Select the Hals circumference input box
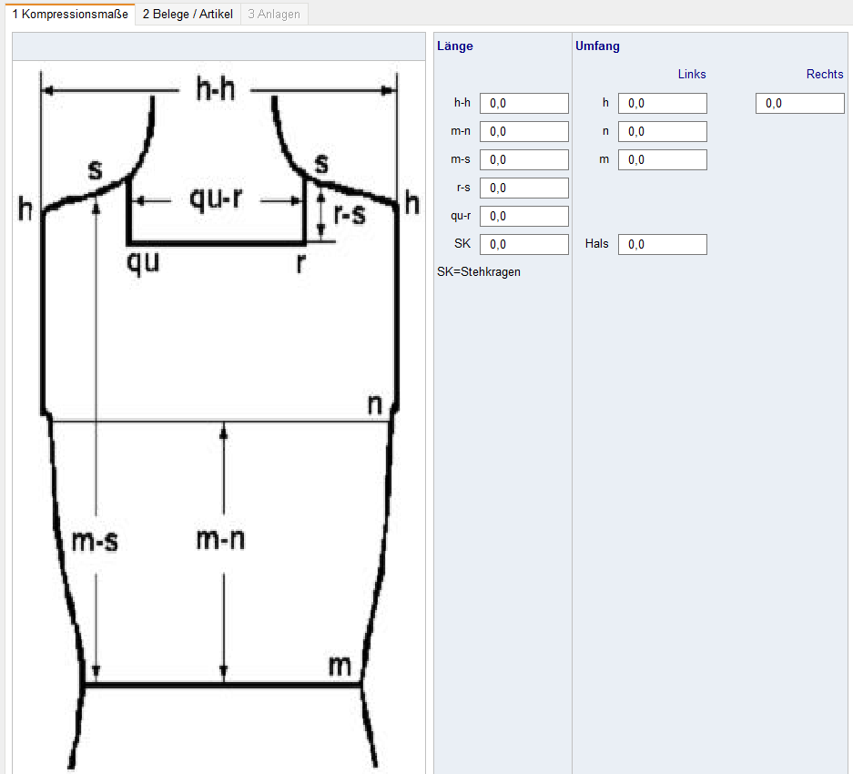Viewport: 853px width, 774px height. pos(662,245)
